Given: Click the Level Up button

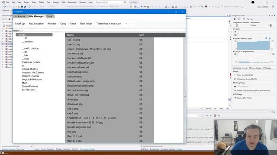Looking at the screenshot, I should point(20,24).
